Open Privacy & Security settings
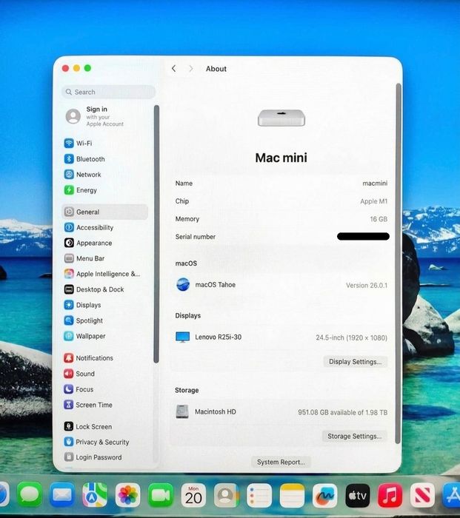 (x=96, y=442)
